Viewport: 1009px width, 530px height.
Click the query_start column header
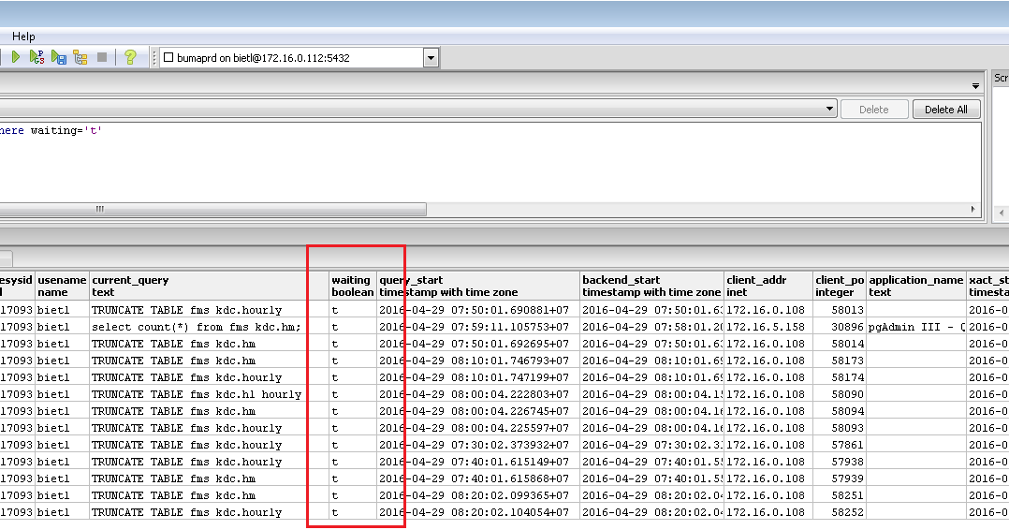[478, 286]
